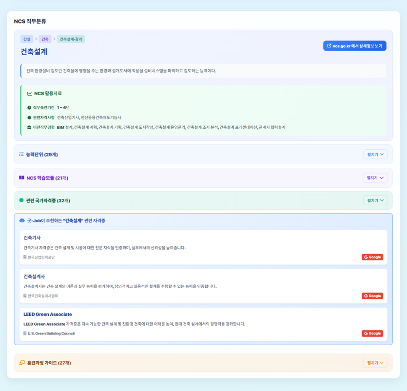Click the book icon next to NCS 학습모듈
This screenshot has width=407, height=391.
point(21,177)
